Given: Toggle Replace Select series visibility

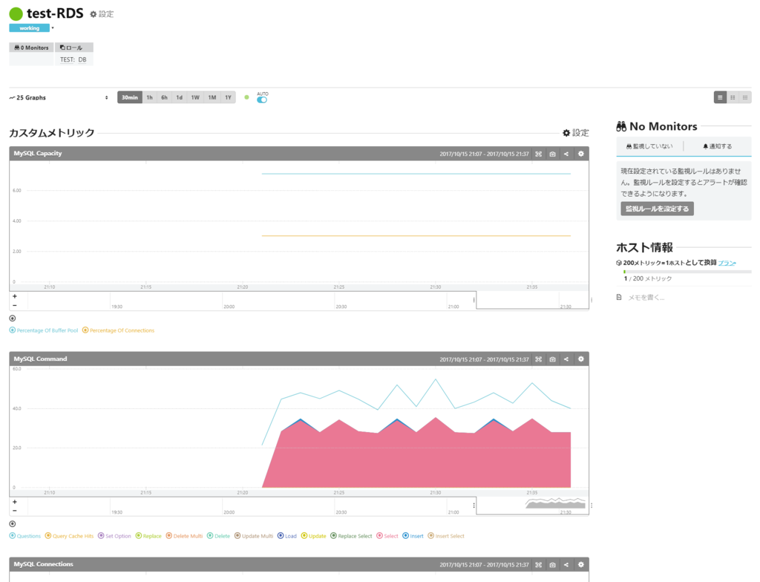Looking at the screenshot, I should 351,536.
